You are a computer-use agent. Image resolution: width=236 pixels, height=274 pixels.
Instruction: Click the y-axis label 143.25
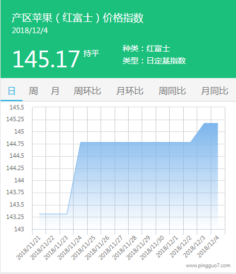pos(15,217)
